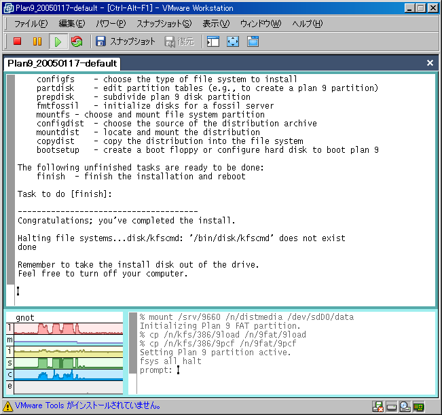Click the install window's gray scrollbar
The width and height of the screenshot is (442, 415).
pos(10,179)
